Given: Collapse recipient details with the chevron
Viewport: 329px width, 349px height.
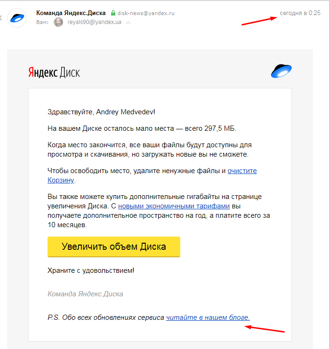Looking at the screenshot, I should (128, 23).
